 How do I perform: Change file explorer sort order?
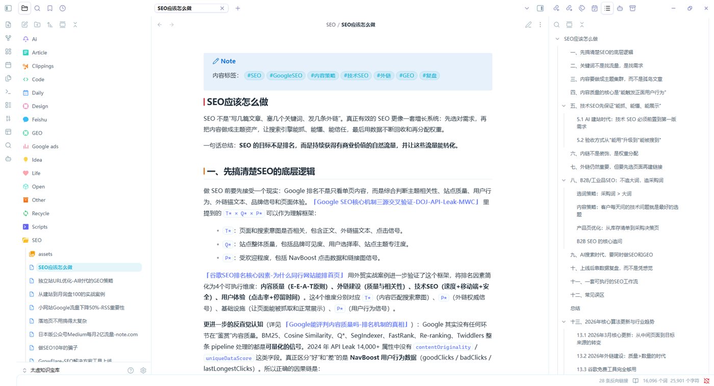(49, 24)
